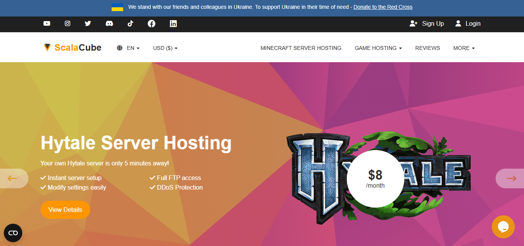Click the 'Full FTP access' feature text
524x246 pixels.
[179, 178]
